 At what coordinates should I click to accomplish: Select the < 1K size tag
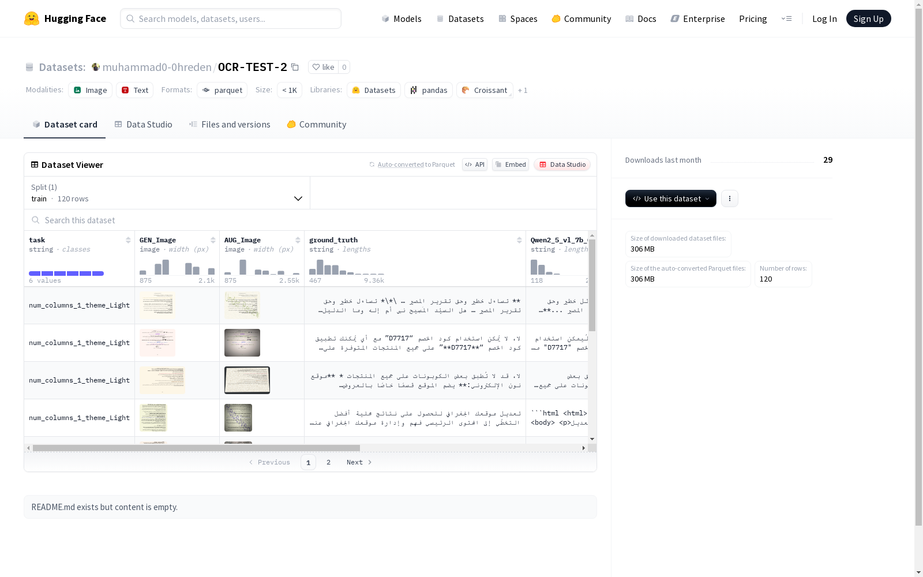tap(290, 90)
